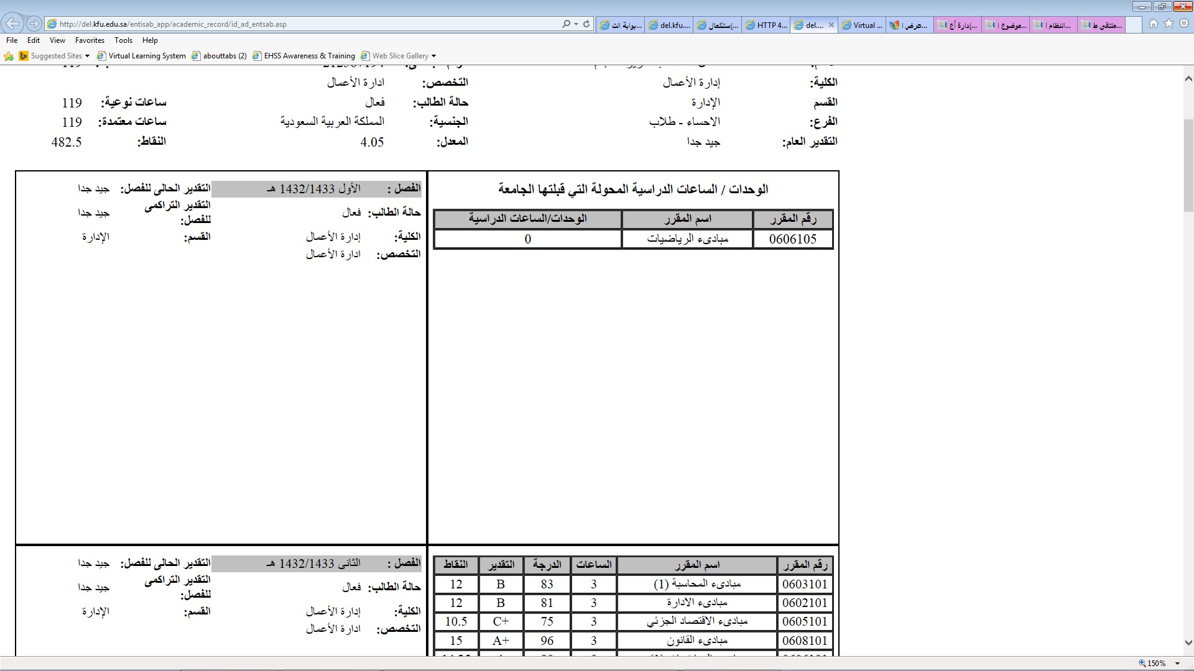Viewport: 1194px width, 671px height.
Task: Click the A+ grade cell
Action: pos(501,641)
